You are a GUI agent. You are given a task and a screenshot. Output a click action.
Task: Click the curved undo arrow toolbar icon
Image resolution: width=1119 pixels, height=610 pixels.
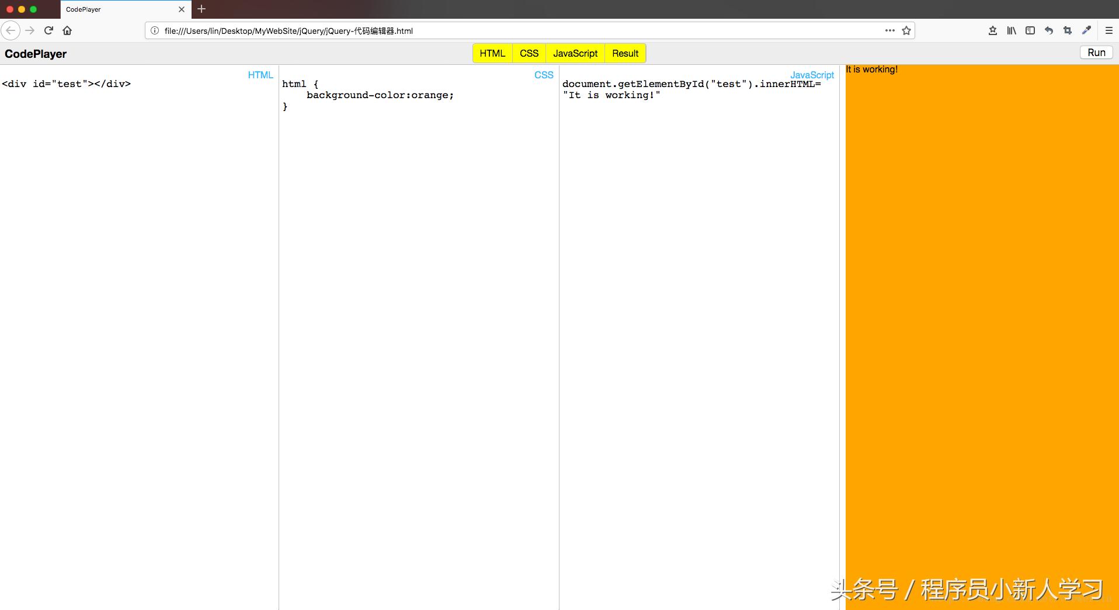[x=1049, y=30]
